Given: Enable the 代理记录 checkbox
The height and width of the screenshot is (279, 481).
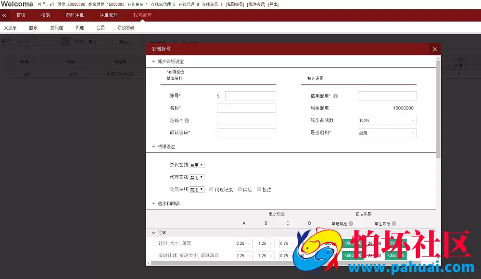Looking at the screenshot, I should 210,189.
